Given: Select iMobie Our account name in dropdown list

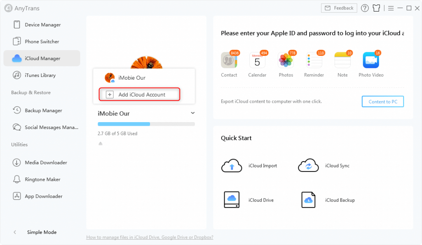Looking at the screenshot, I should coord(132,78).
